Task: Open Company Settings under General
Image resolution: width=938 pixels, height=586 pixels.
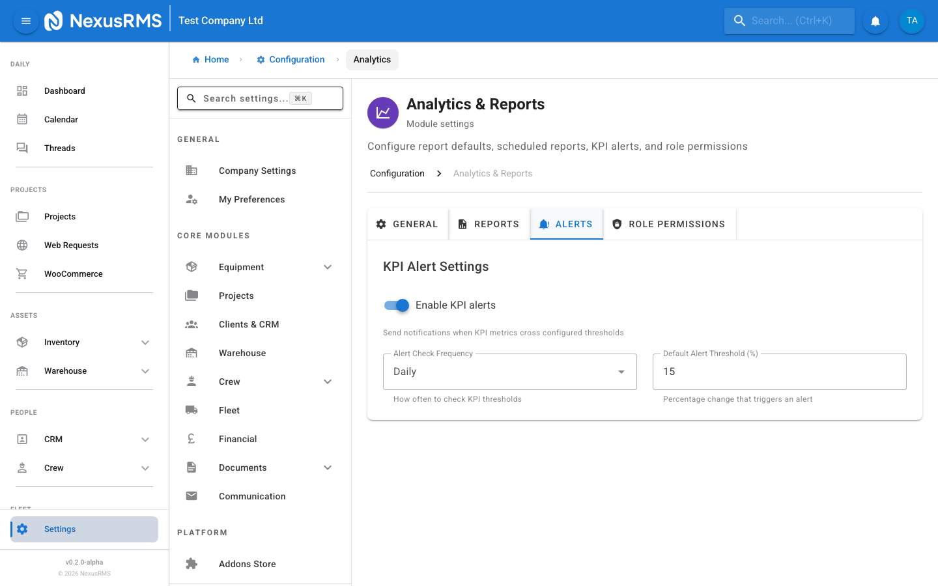Action: (x=257, y=170)
